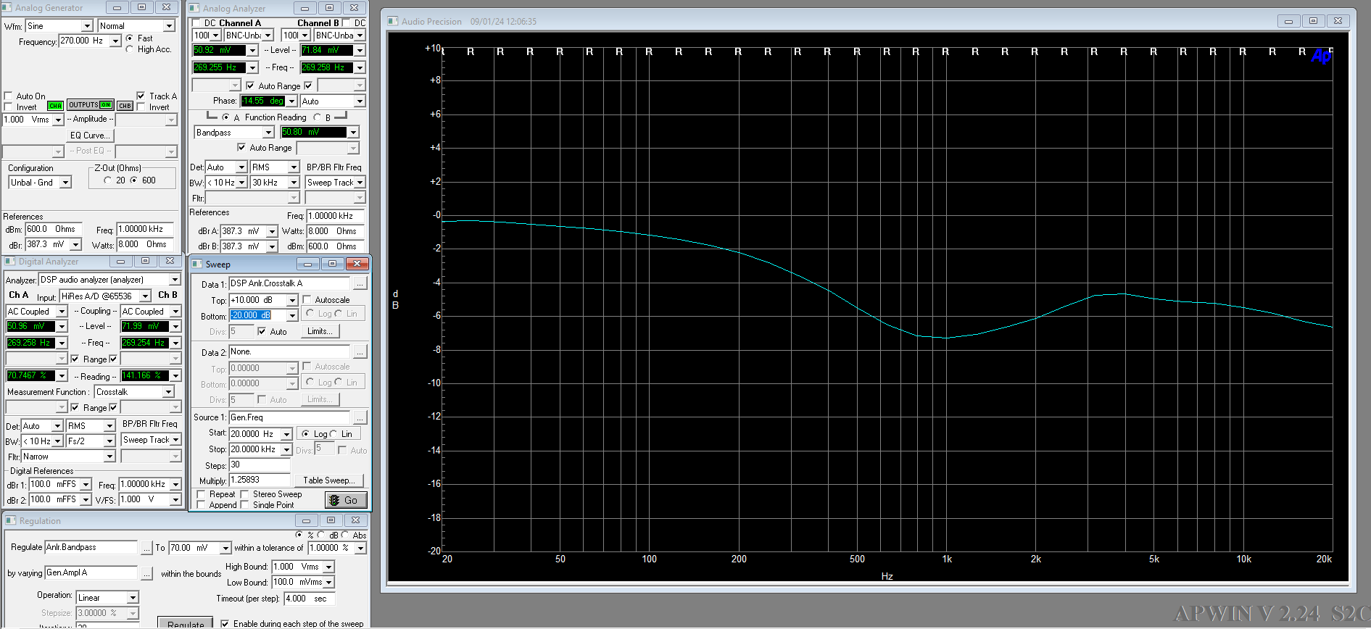
Task: Open Input HiRes A/D @65536 dropdown
Action: coord(145,296)
